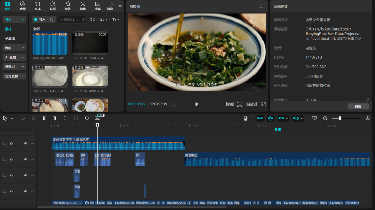Expand the 云素材 sidebar section
Image resolution: width=375 pixels, height=210 pixels.
point(14,67)
